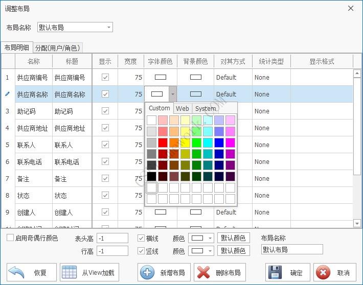The width and height of the screenshot is (363, 285).
Task: Click the 从View加载 button
Action: (89, 272)
